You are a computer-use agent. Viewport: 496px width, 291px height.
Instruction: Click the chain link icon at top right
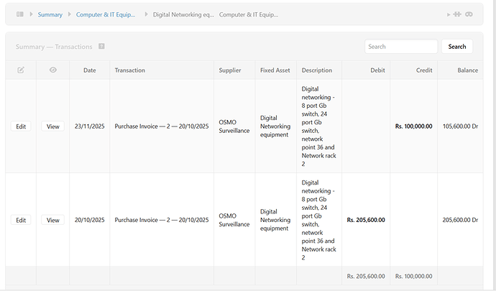pos(468,14)
